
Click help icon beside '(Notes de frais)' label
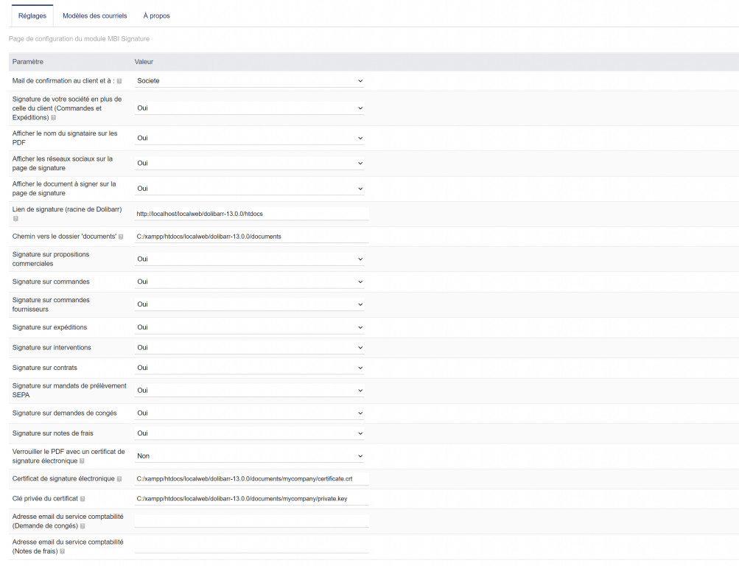[62, 551]
